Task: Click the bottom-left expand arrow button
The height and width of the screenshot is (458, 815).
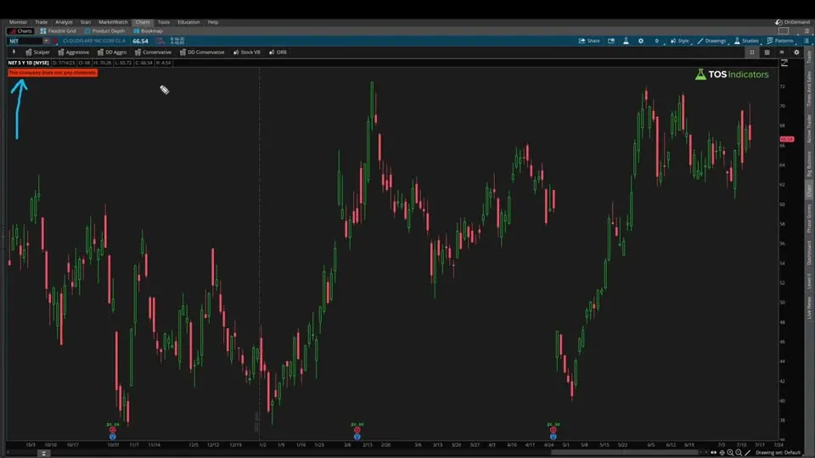Action: click(x=43, y=453)
